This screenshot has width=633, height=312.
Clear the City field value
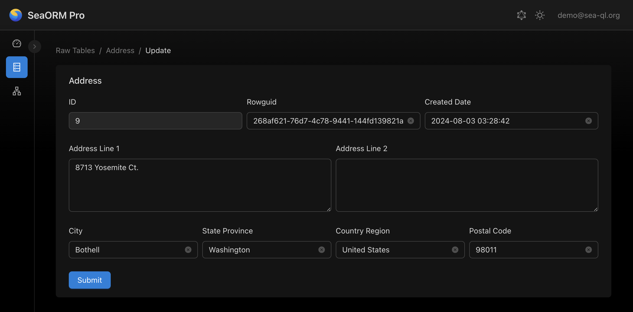(x=188, y=250)
